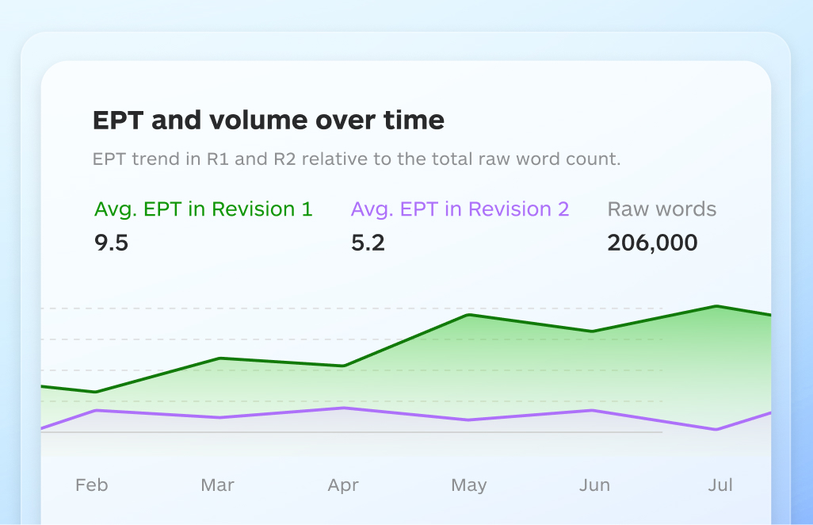Click the purple line's Feb data point
813x525 pixels.
click(96, 410)
